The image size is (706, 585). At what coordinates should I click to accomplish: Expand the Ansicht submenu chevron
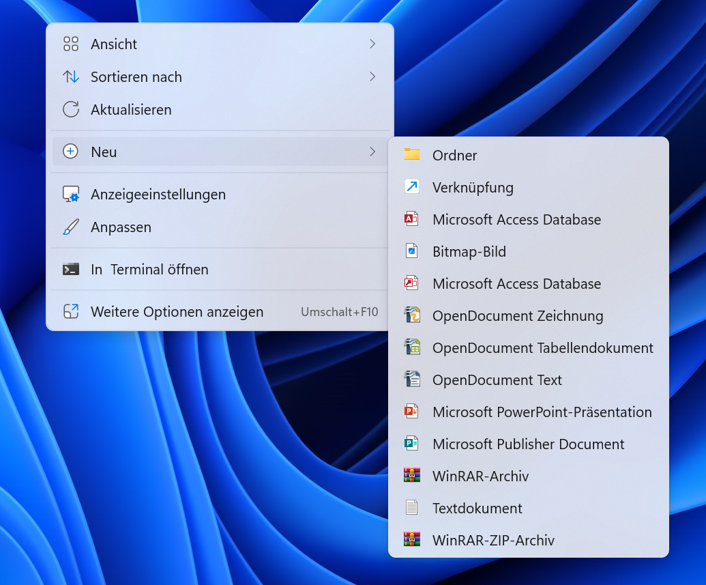[372, 44]
